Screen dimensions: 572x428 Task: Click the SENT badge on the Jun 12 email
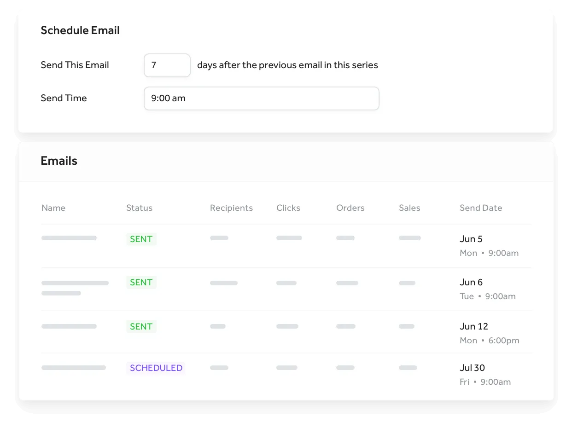141,326
